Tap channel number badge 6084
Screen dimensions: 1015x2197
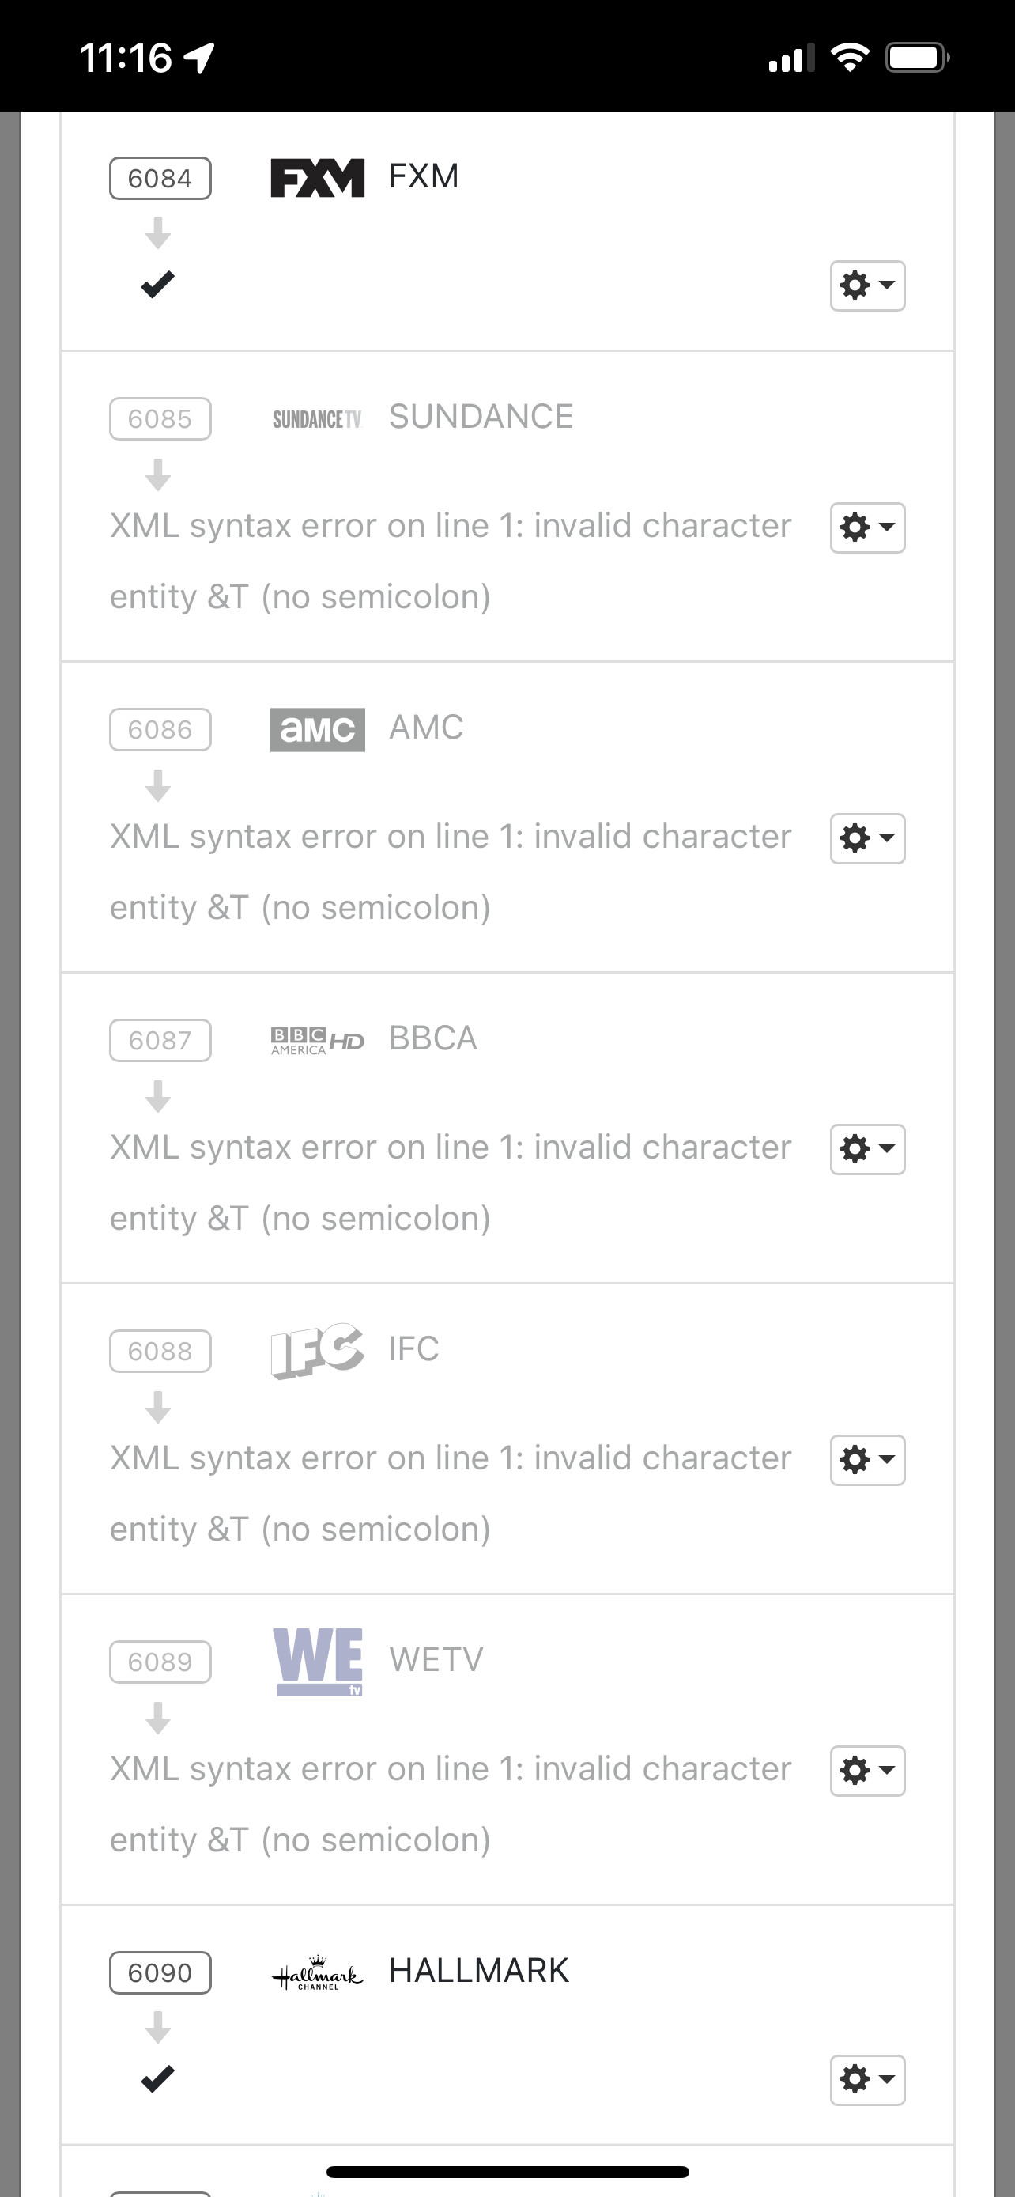[160, 178]
